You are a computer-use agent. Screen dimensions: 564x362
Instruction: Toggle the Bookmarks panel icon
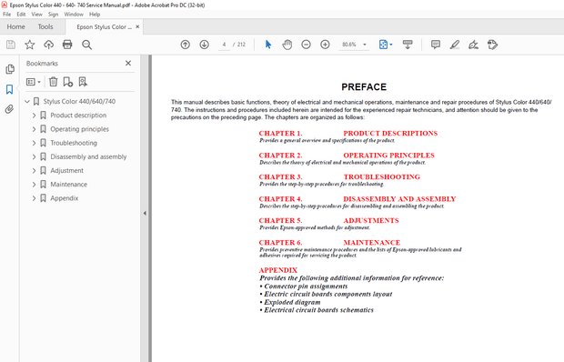[x=10, y=89]
